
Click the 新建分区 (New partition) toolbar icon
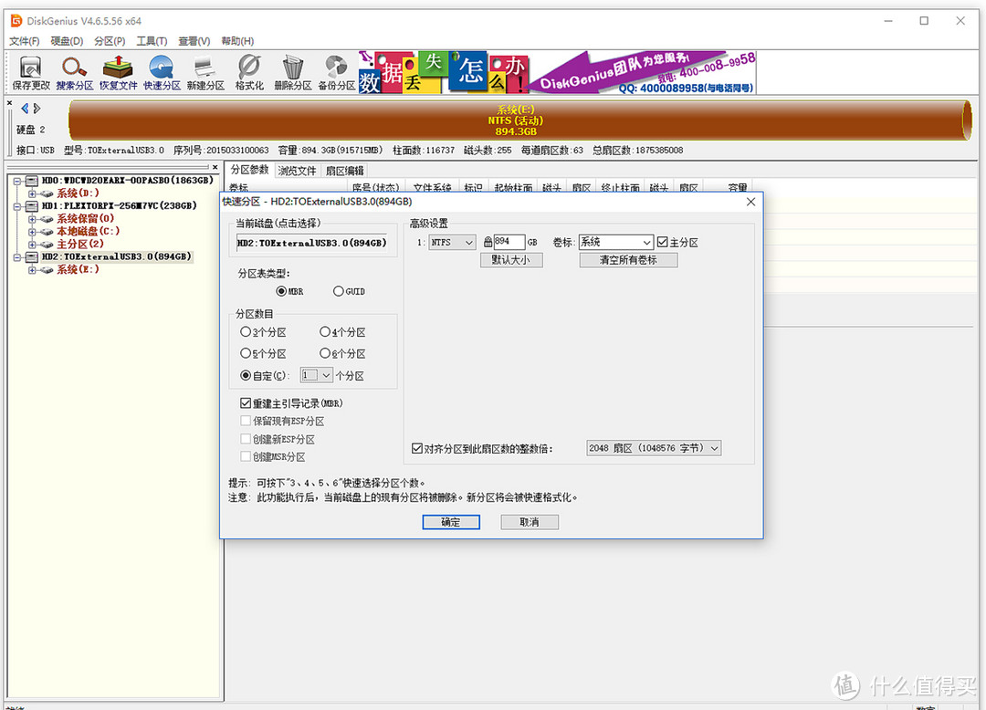tap(205, 73)
